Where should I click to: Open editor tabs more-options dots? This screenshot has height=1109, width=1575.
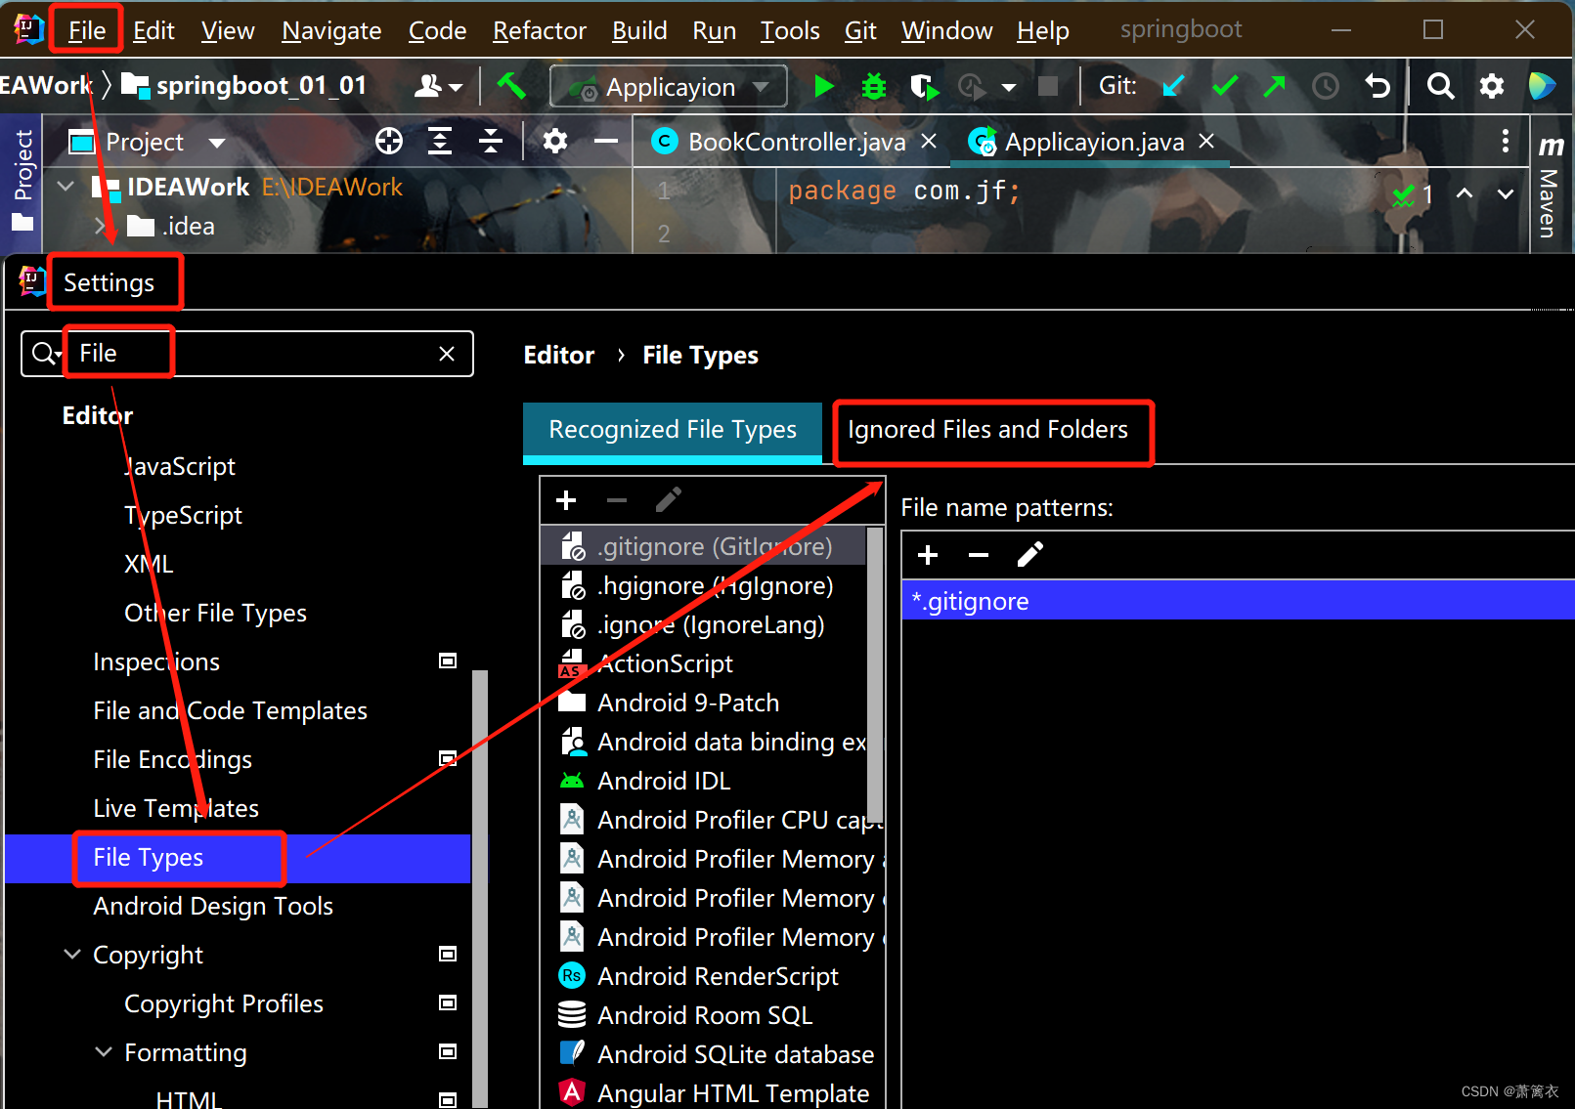[1506, 142]
